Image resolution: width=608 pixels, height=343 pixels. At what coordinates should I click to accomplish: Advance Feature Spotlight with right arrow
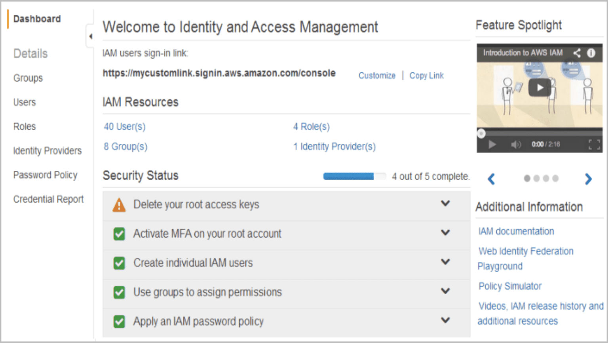pos(589,179)
